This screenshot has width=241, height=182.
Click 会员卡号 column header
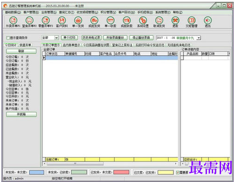124,54
